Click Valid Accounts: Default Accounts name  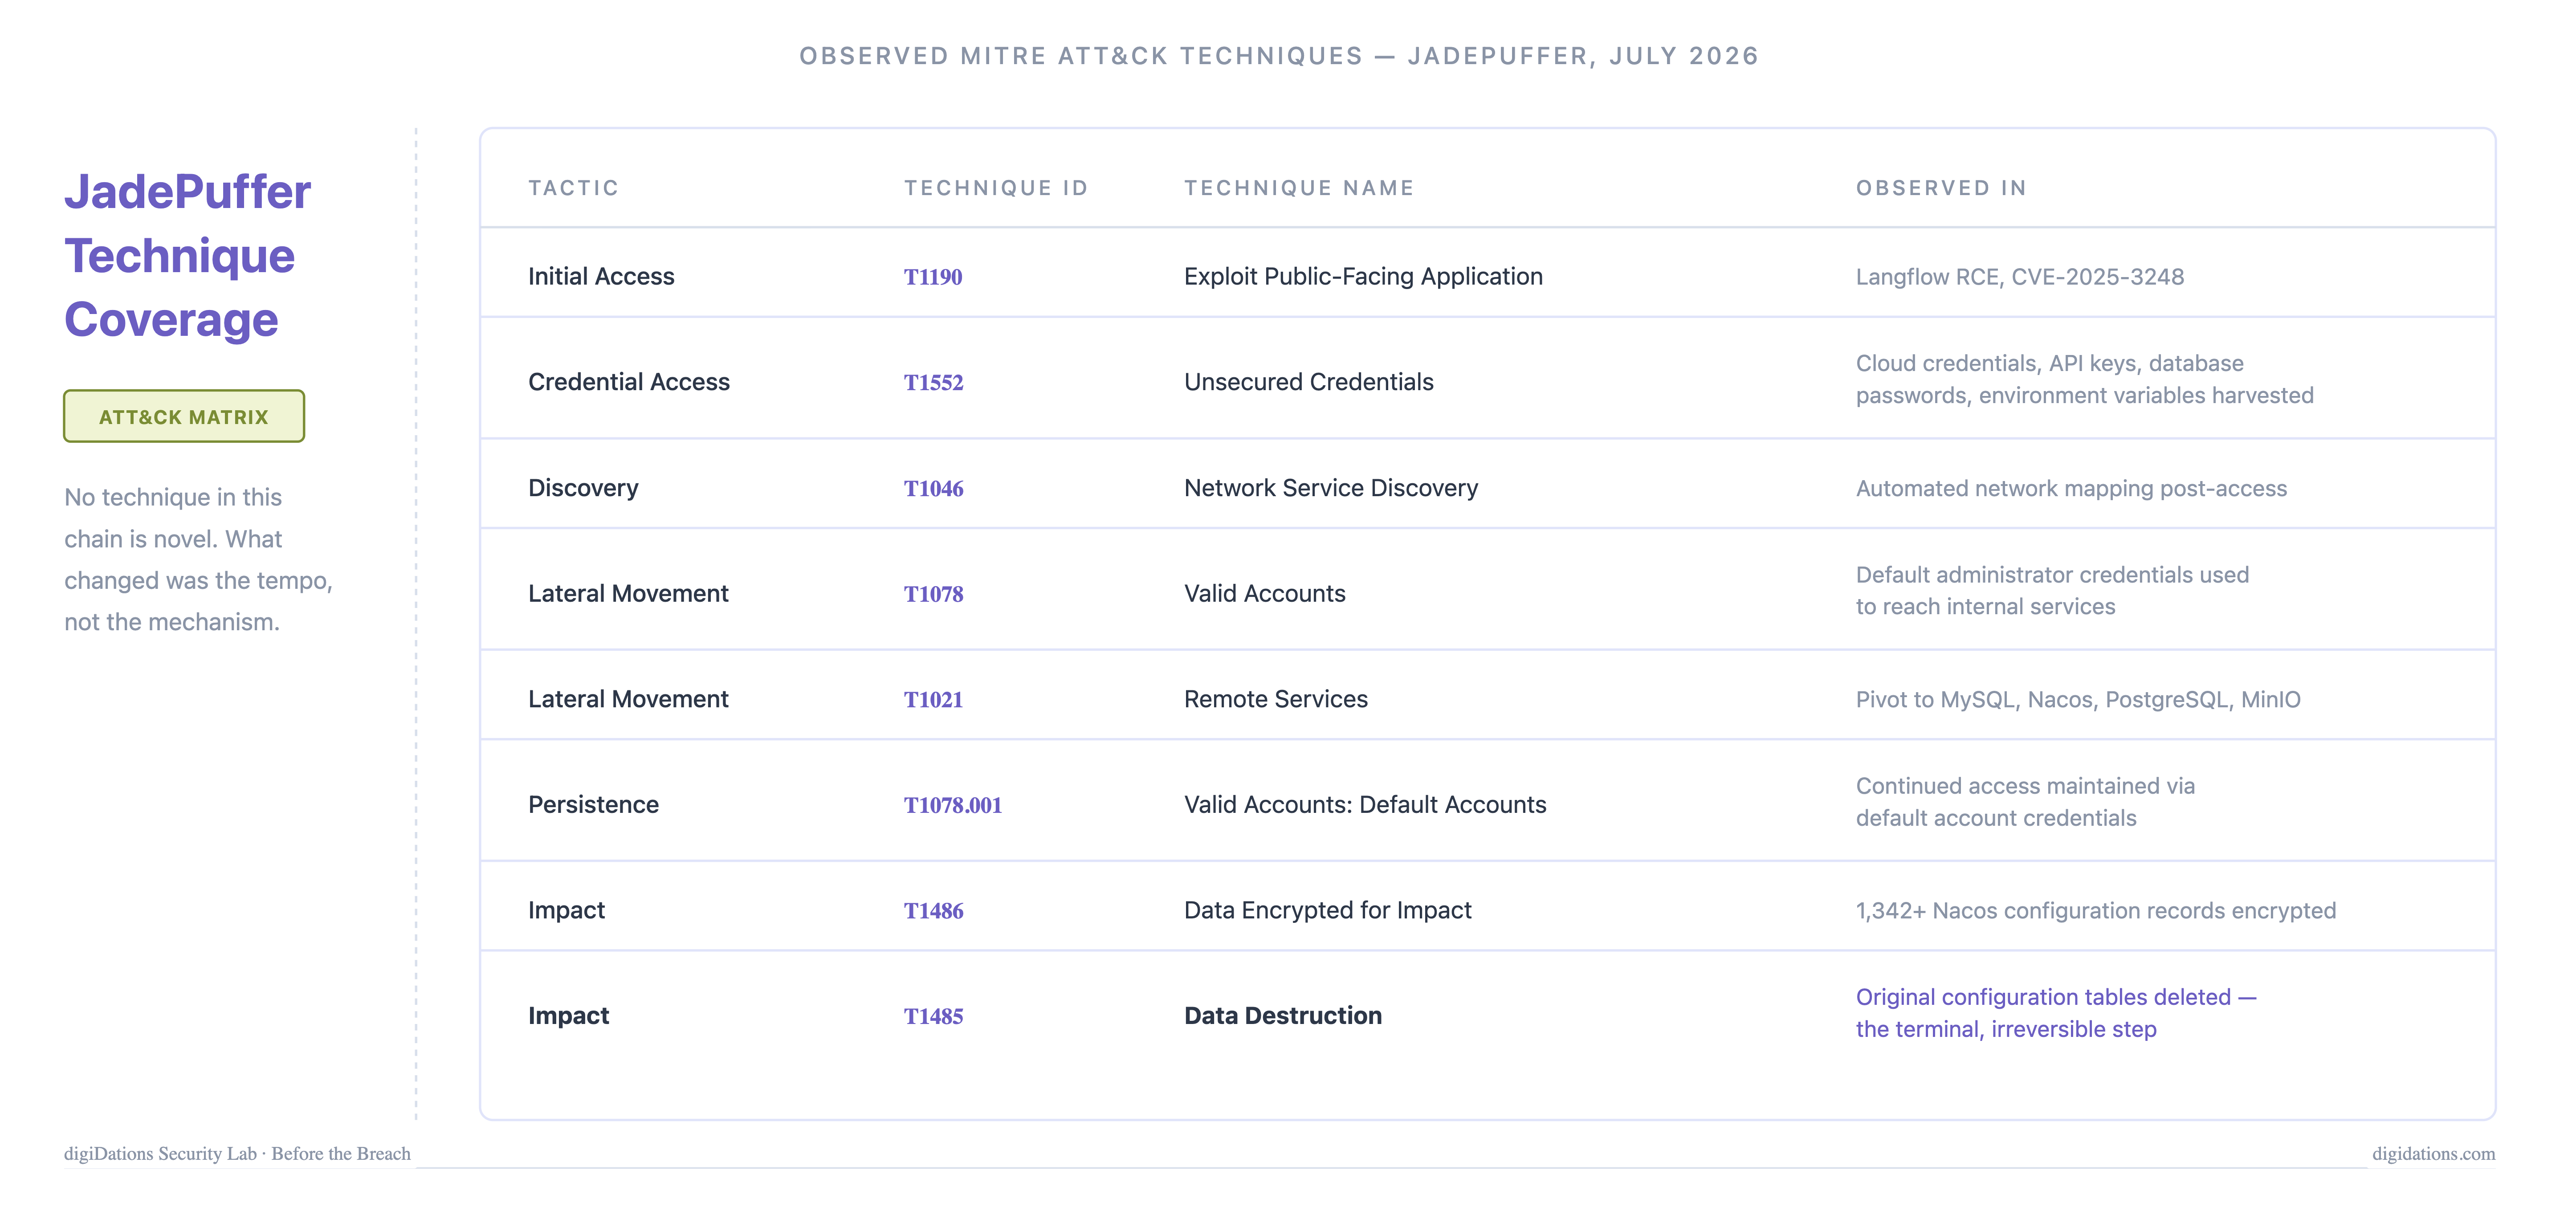click(1365, 805)
